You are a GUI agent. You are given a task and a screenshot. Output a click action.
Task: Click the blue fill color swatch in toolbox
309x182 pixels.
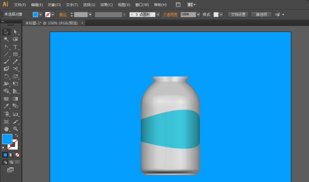[7, 139]
